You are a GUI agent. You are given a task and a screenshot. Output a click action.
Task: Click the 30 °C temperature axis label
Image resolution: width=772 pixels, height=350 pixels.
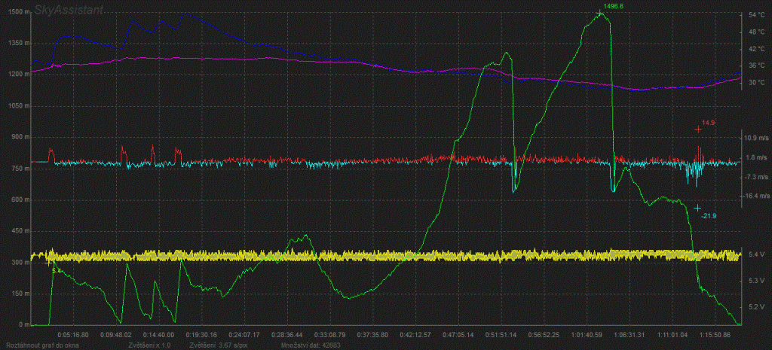pyautogui.click(x=755, y=83)
